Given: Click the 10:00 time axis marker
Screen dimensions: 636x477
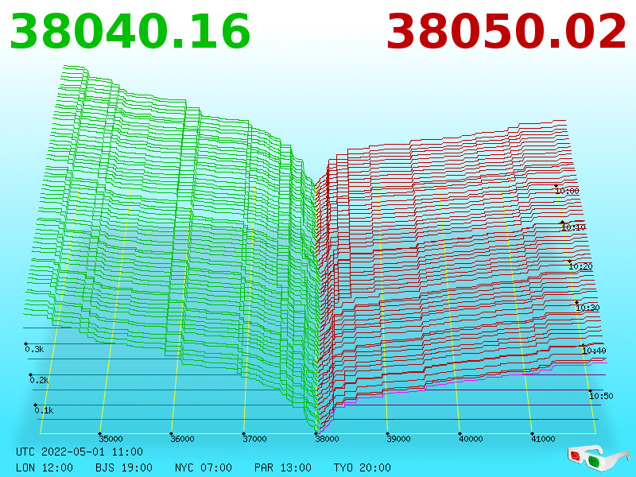Looking at the screenshot, I should 568,191.
